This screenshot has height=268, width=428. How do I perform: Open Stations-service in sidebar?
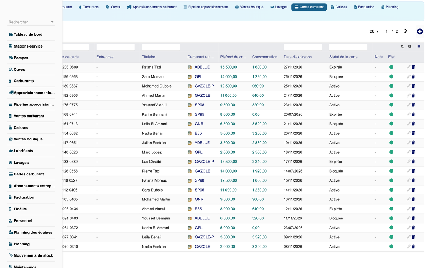[x=28, y=46]
